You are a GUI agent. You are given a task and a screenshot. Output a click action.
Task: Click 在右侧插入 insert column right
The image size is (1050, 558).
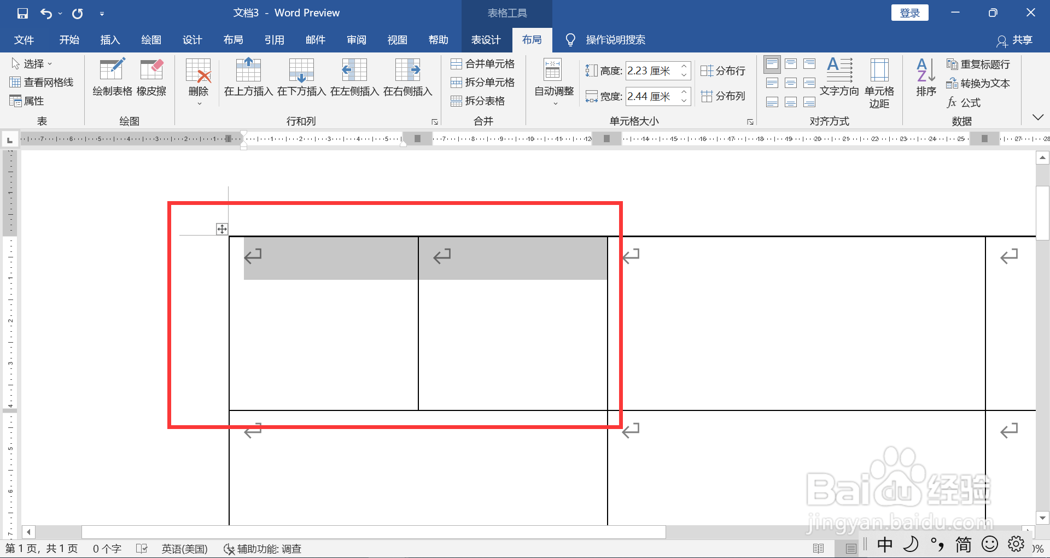tap(407, 77)
